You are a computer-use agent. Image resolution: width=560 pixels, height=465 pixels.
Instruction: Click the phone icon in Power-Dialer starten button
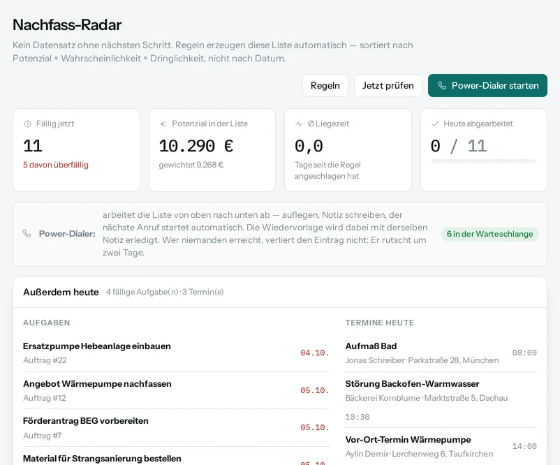click(442, 86)
